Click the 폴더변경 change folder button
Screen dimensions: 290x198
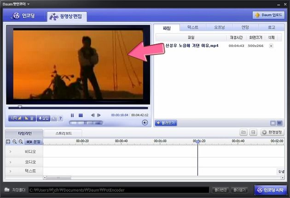click(x=220, y=190)
